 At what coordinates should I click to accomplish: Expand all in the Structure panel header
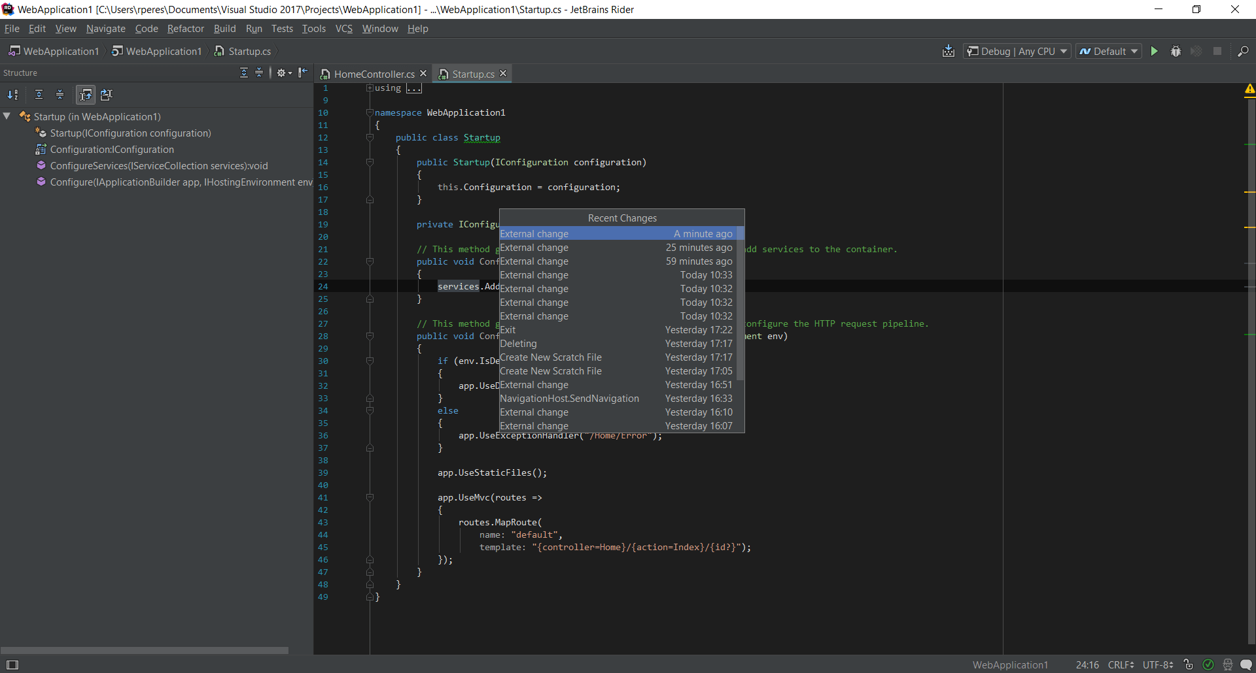tap(244, 73)
